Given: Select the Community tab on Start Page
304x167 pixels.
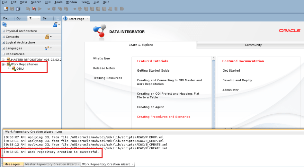Looking at the screenshot, I should pyautogui.click(x=253, y=45).
